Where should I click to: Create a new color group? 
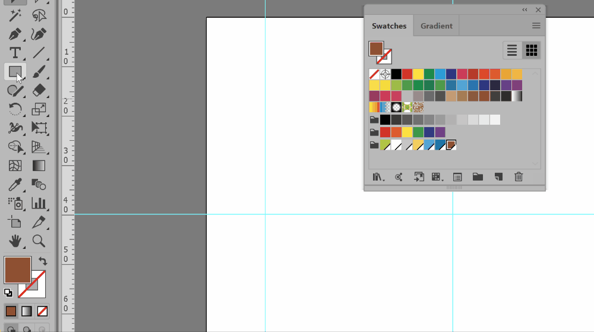tap(478, 177)
